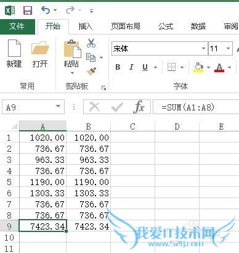This screenshot has width=239, height=253.
Task: Select row 9 header
Action: click(x=9, y=226)
